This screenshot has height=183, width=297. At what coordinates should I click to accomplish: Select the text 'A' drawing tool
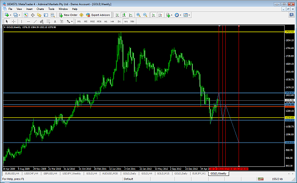(x=55, y=21)
